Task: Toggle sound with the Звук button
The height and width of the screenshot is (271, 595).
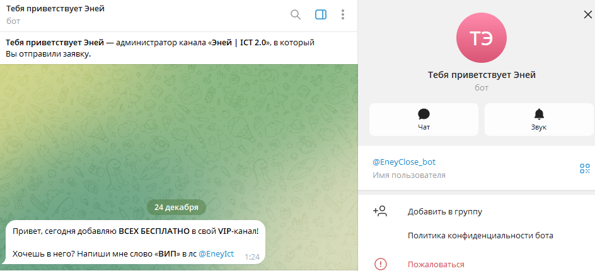Action: pos(539,119)
